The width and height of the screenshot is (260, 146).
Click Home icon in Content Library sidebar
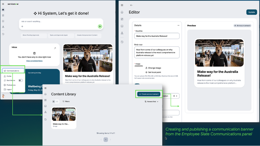pyautogui.click(x=46, y=94)
